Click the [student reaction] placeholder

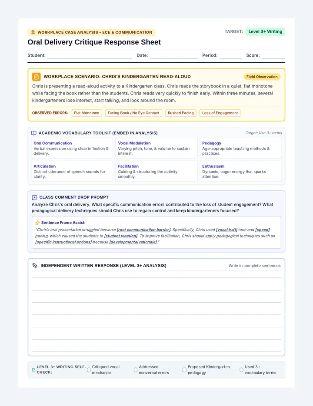pos(121,236)
